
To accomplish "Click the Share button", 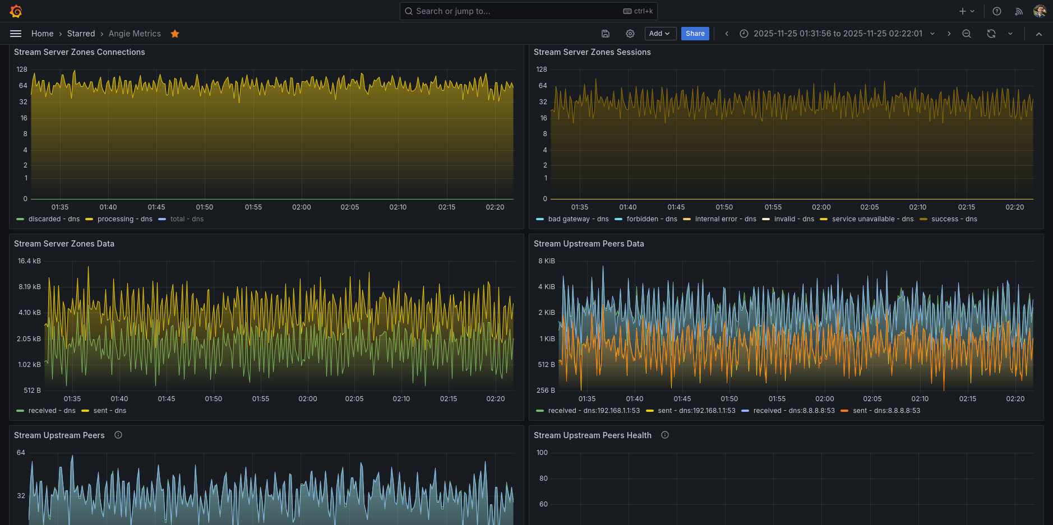I will pos(695,34).
